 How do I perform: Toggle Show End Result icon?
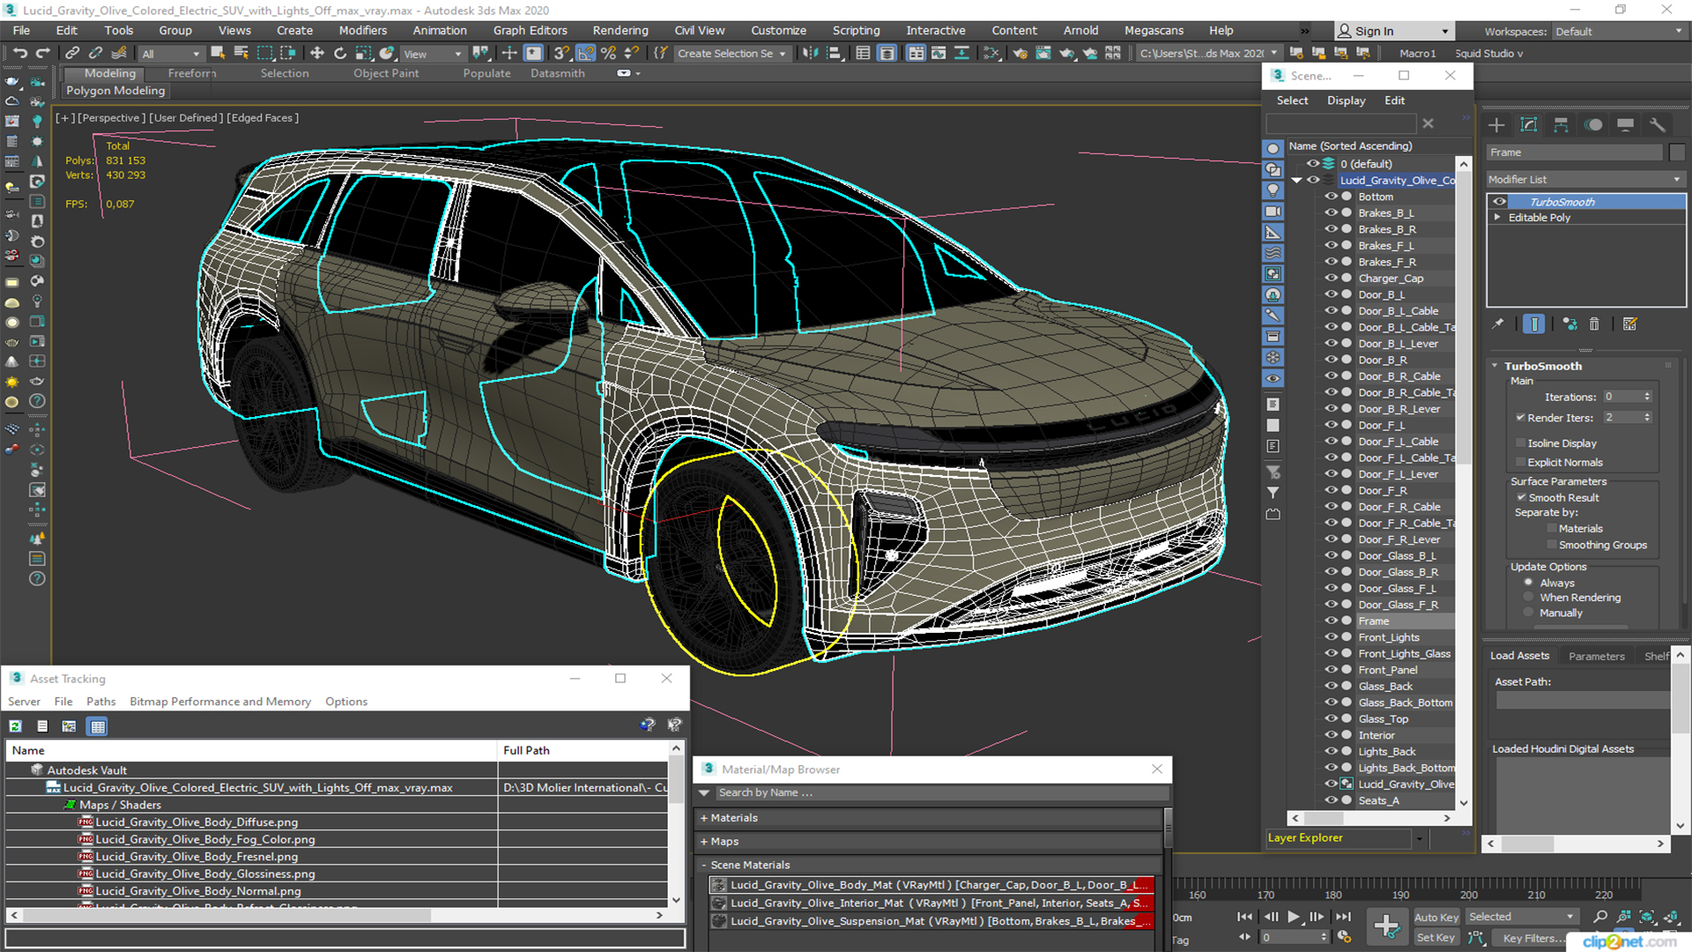coord(1533,324)
